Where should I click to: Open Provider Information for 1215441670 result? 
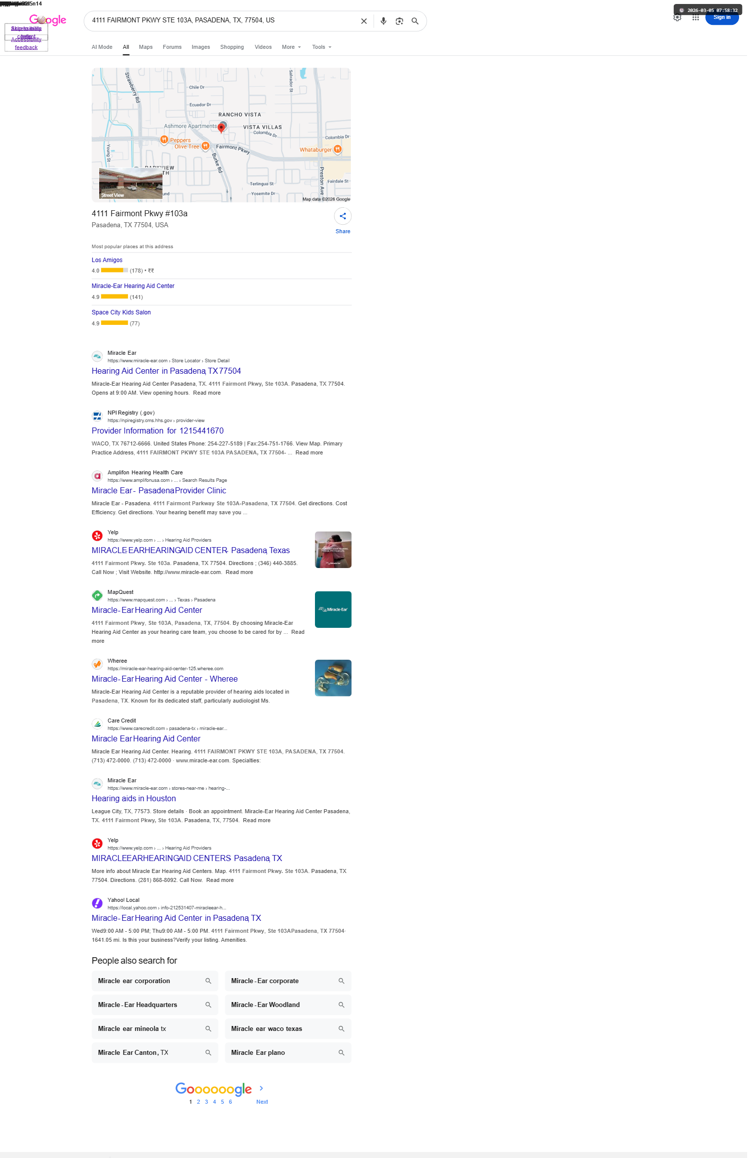157,431
